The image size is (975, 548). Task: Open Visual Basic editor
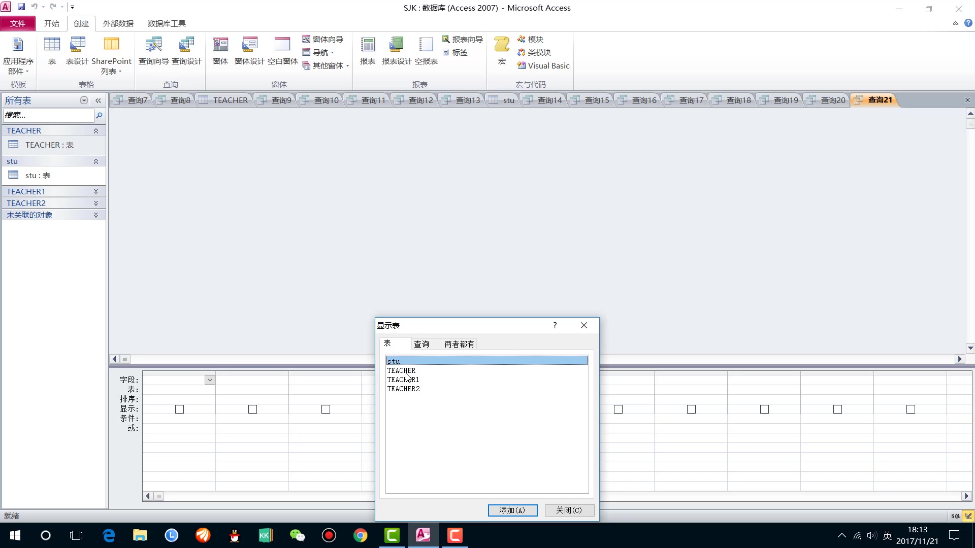[543, 65]
